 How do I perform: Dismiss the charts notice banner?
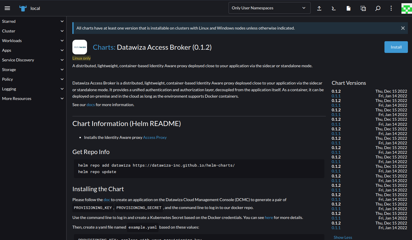403,28
